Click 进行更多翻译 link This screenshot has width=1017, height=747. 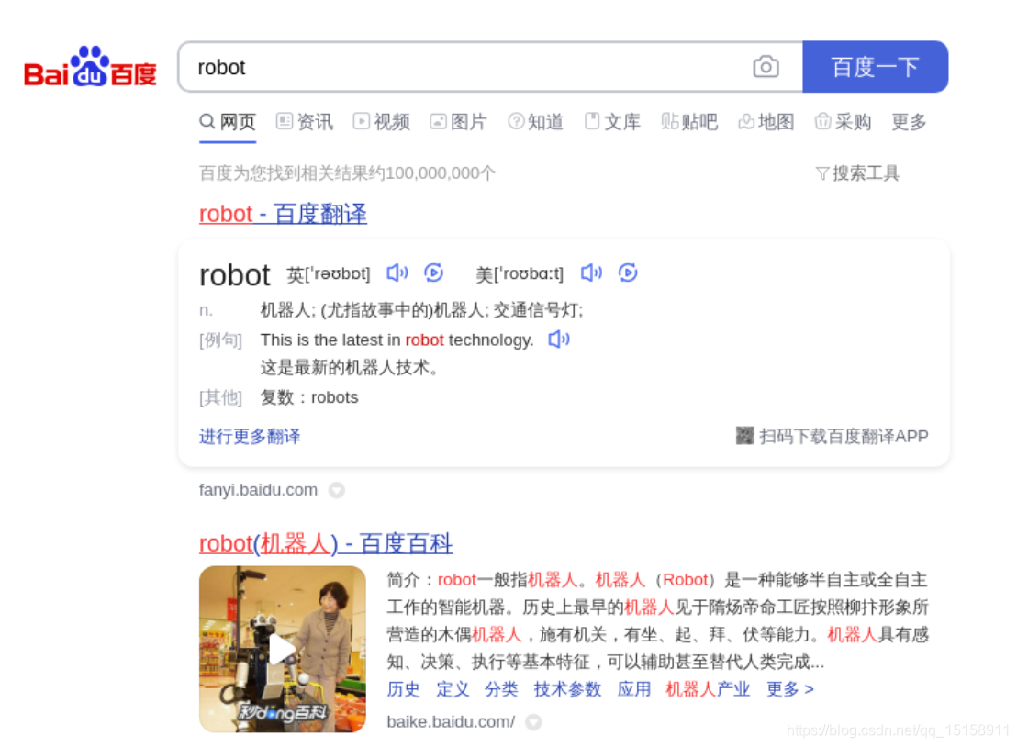[x=250, y=437]
